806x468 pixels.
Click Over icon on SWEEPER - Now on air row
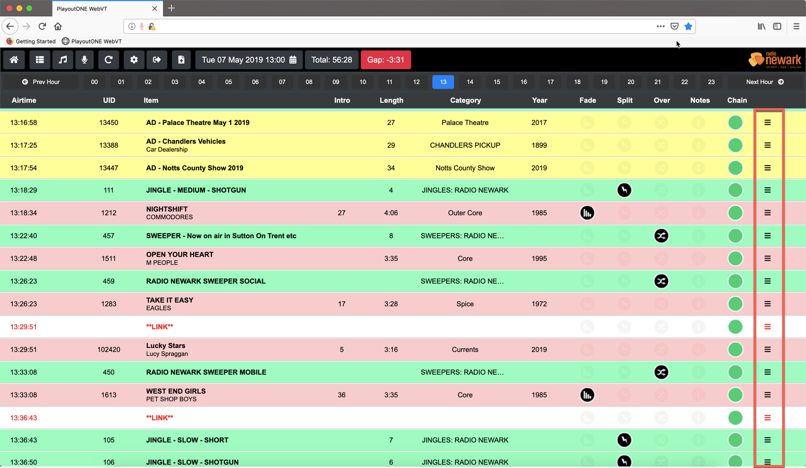(661, 235)
